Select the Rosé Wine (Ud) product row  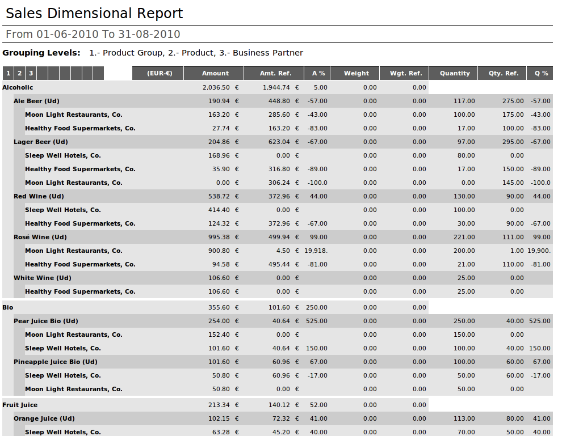pos(40,237)
